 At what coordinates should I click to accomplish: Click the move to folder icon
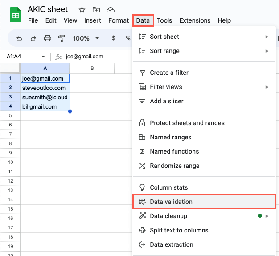pyautogui.click(x=96, y=10)
